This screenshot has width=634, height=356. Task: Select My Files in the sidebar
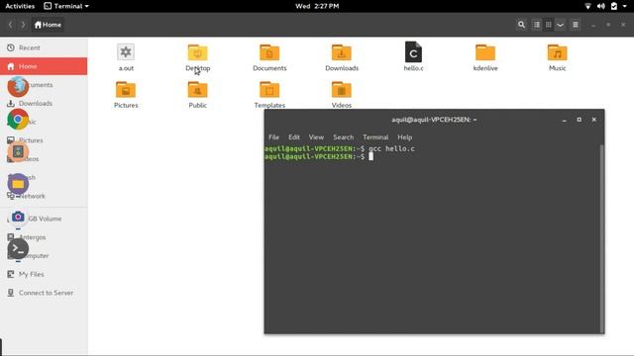[x=44, y=274]
